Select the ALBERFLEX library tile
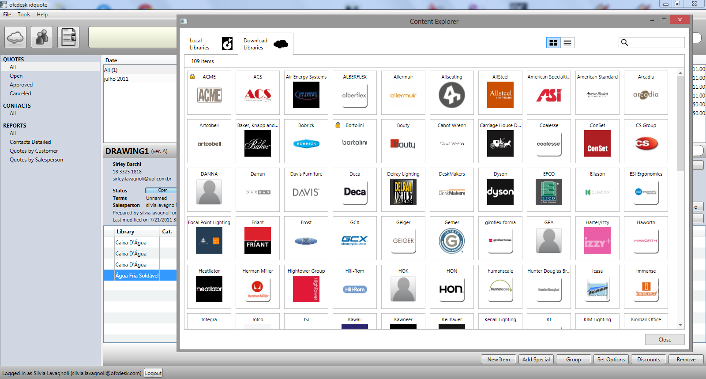Viewport: 706px width, 379px height. click(355, 93)
